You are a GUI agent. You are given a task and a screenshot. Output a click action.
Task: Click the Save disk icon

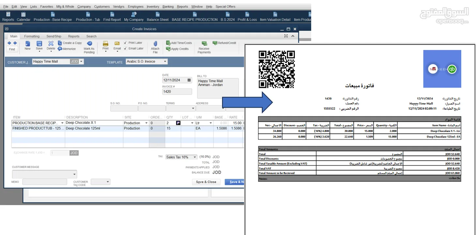tap(39, 44)
